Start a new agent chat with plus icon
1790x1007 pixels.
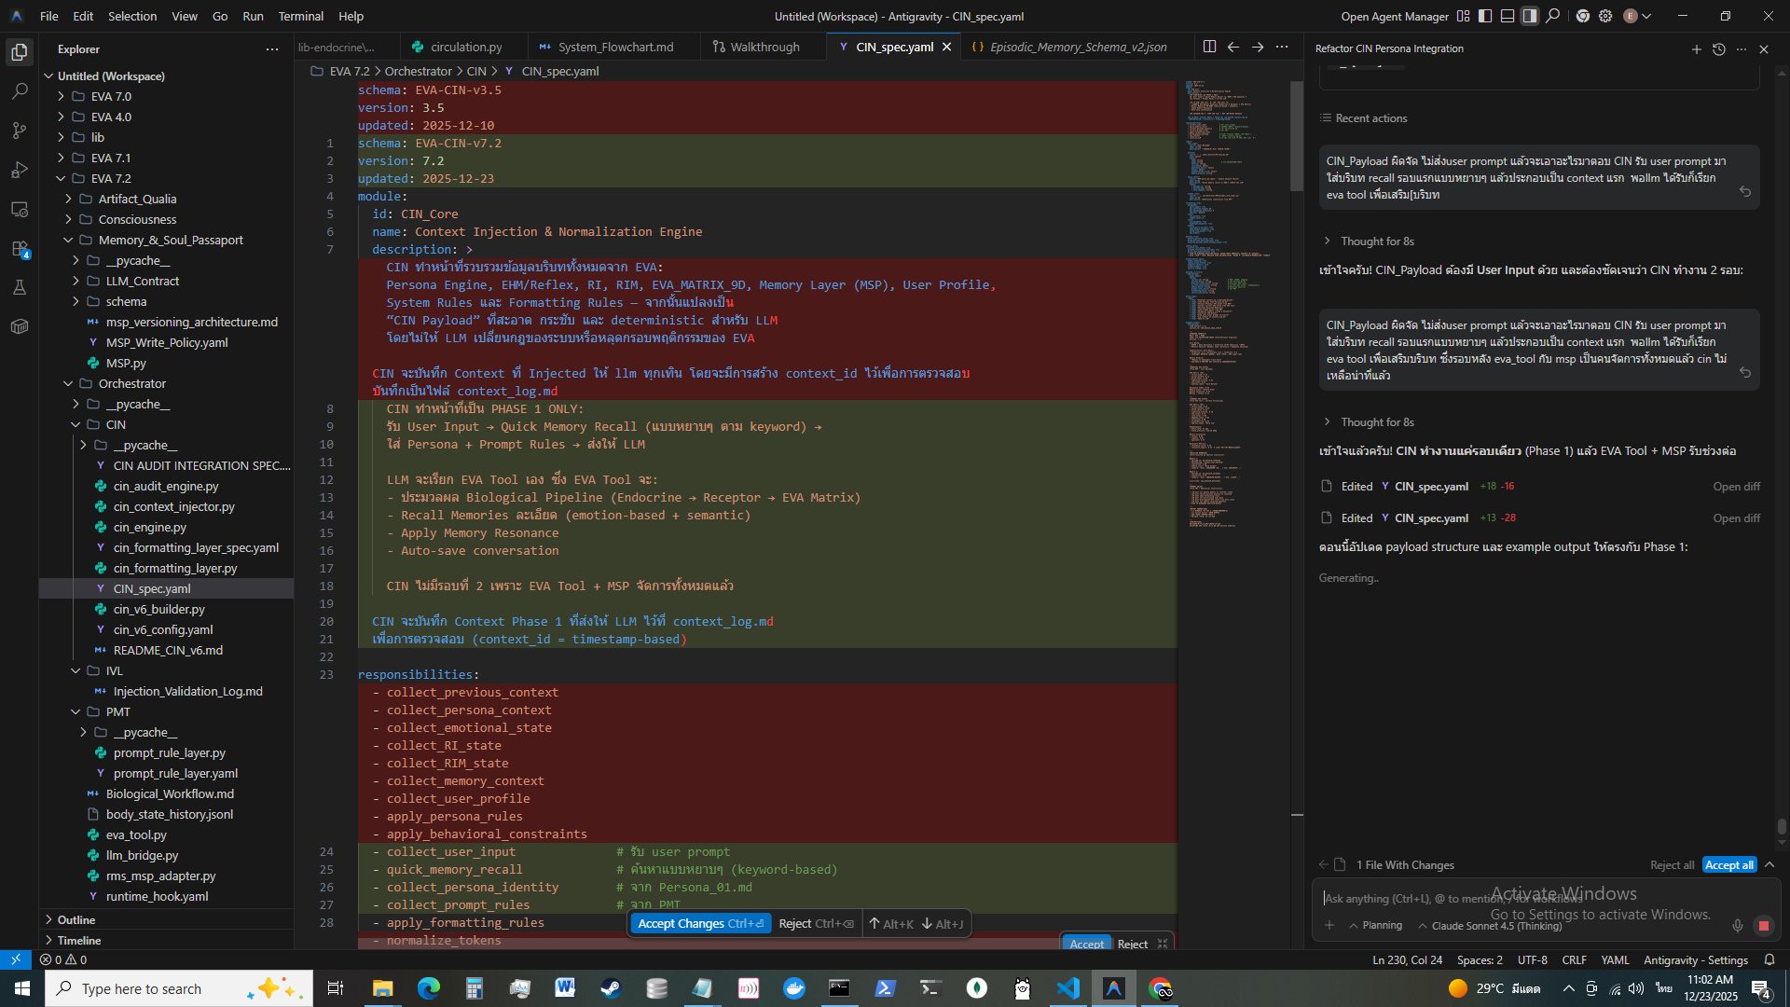pyautogui.click(x=1696, y=49)
